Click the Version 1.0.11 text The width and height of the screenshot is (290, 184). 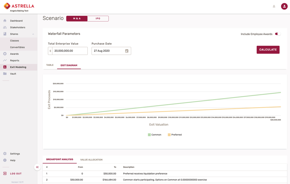click(17, 182)
